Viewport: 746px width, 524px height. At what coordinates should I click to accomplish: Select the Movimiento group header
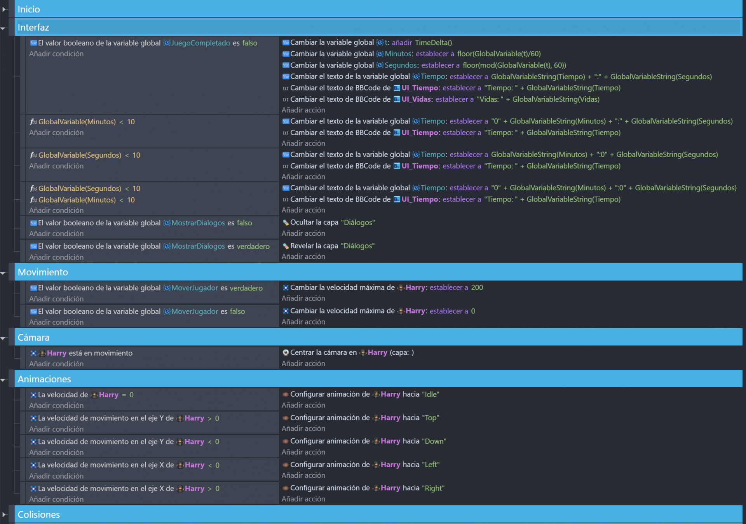(x=378, y=272)
